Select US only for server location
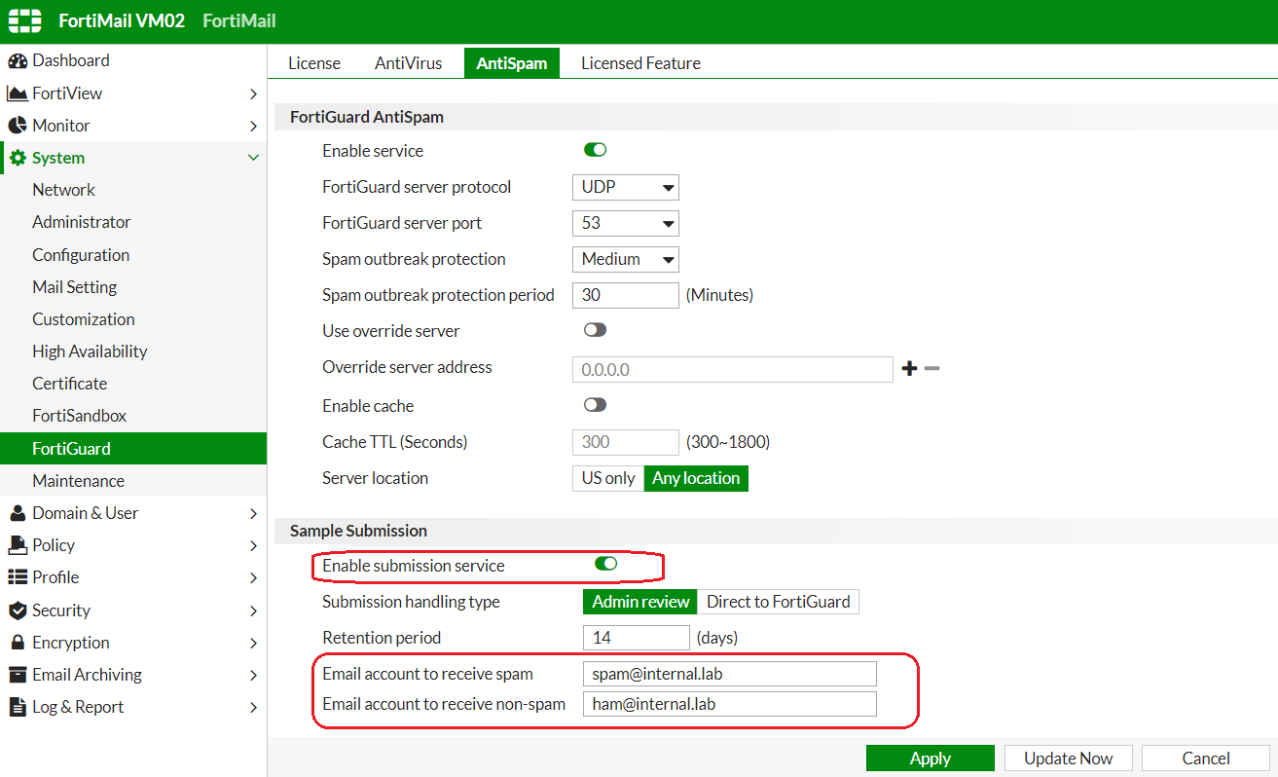Image resolution: width=1278 pixels, height=777 pixels. point(606,478)
